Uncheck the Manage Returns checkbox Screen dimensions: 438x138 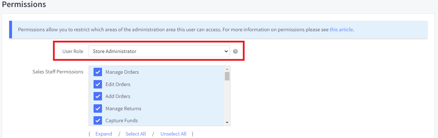point(98,109)
